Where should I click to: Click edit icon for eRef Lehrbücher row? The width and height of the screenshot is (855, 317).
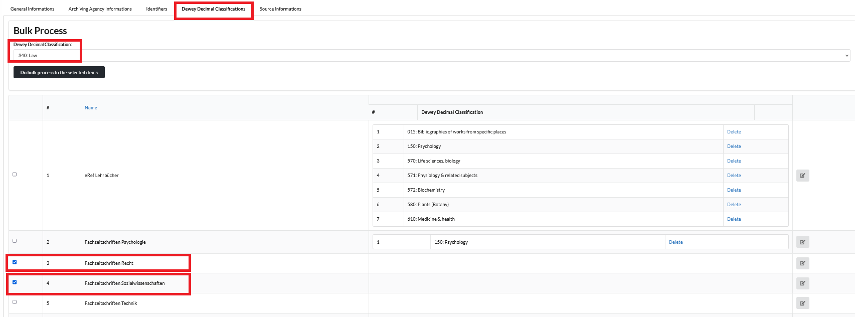tap(802, 176)
